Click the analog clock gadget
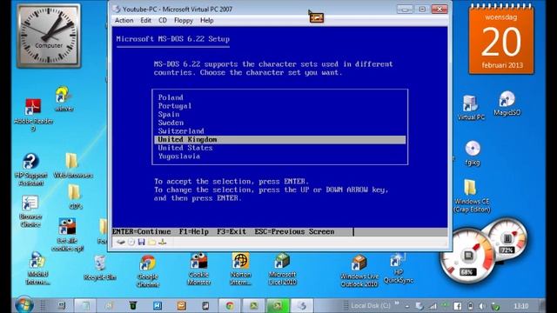Screen dimensions: 557x313 (x=49, y=36)
